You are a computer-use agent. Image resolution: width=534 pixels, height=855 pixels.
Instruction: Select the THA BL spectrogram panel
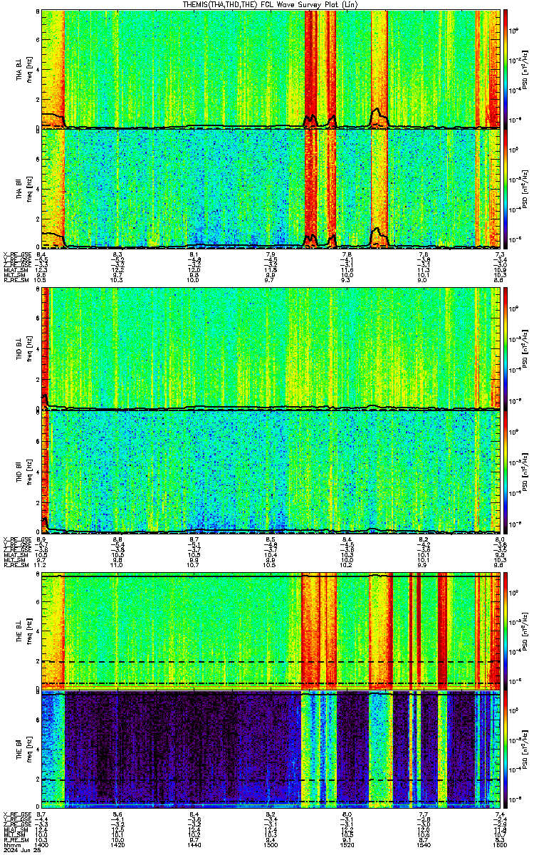[x=271, y=69]
